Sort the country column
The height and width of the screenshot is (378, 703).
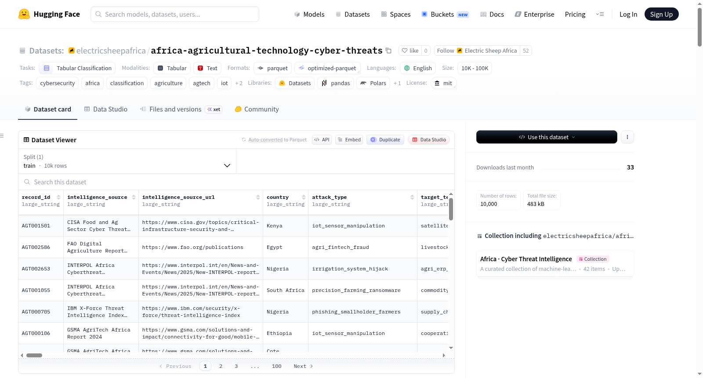click(x=304, y=197)
